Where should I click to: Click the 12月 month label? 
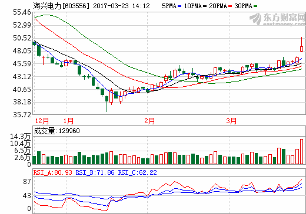(x=42, y=121)
